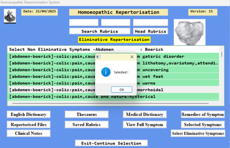Click Search Rubrics button
Viewport: 230px width, 148px height.
(x=100, y=31)
